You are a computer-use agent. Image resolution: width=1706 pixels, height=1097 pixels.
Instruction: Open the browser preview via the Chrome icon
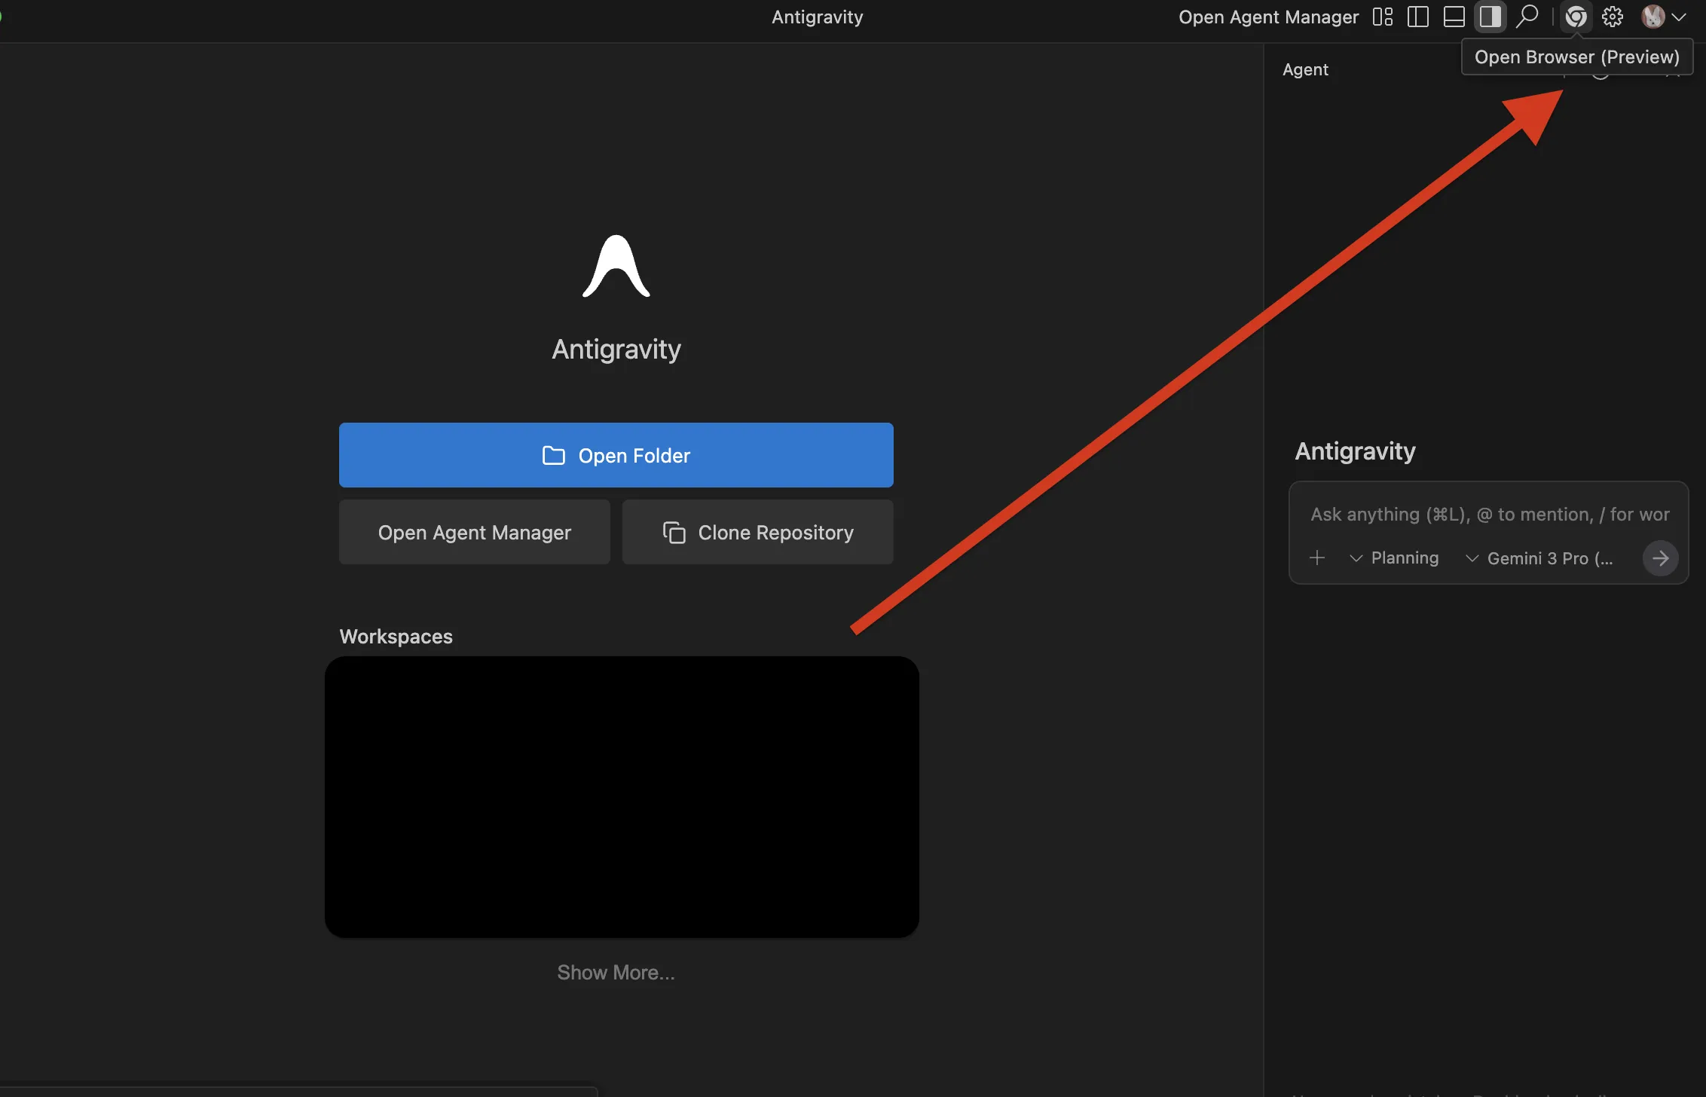[1576, 17]
